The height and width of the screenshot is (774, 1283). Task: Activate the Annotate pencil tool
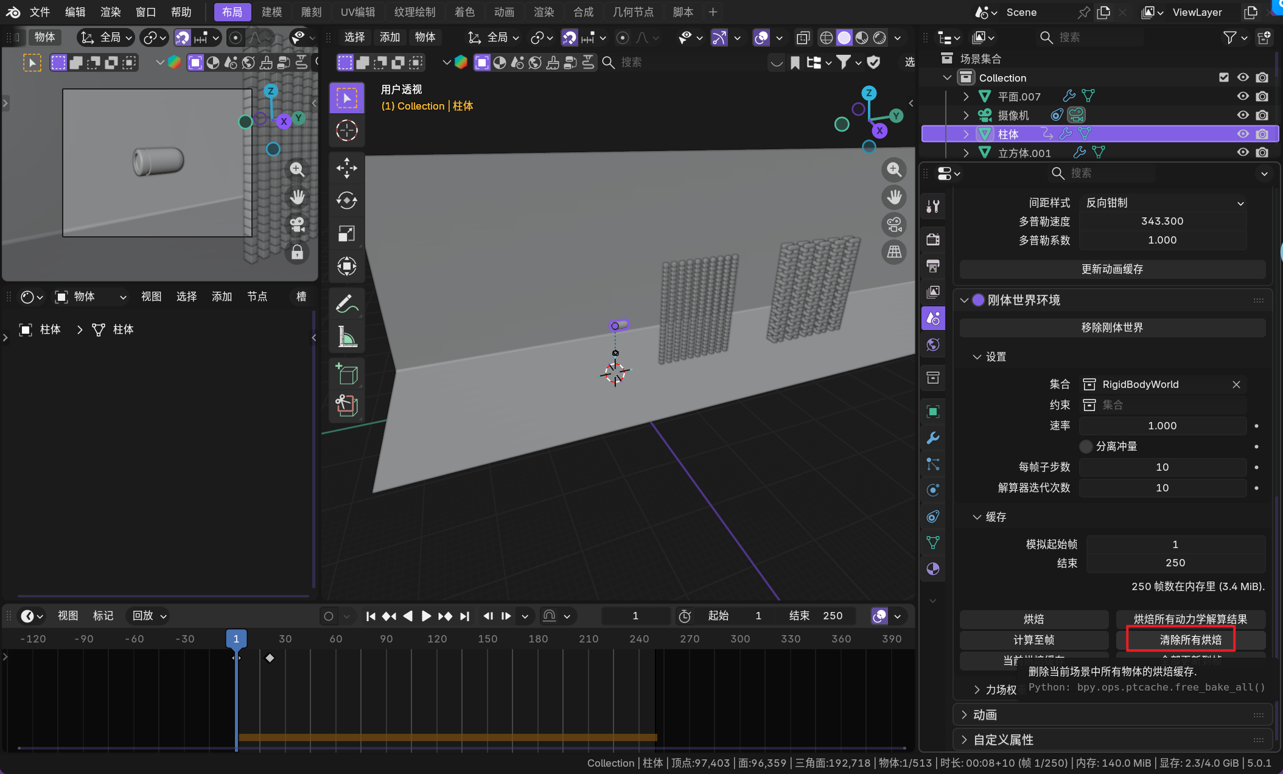(347, 303)
